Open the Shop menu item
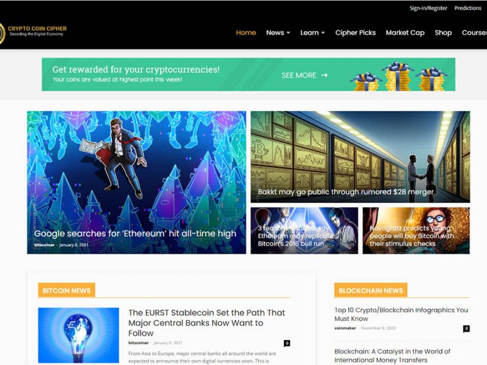 tap(443, 33)
